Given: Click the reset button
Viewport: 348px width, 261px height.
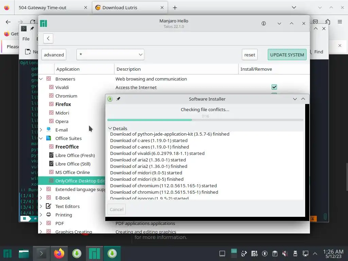Looking at the screenshot, I should tap(250, 55).
